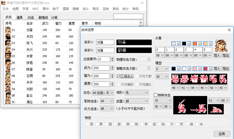234x139 pixels.
Task: Open the 模型 dropdown showing 20
Action: [x=162, y=77]
